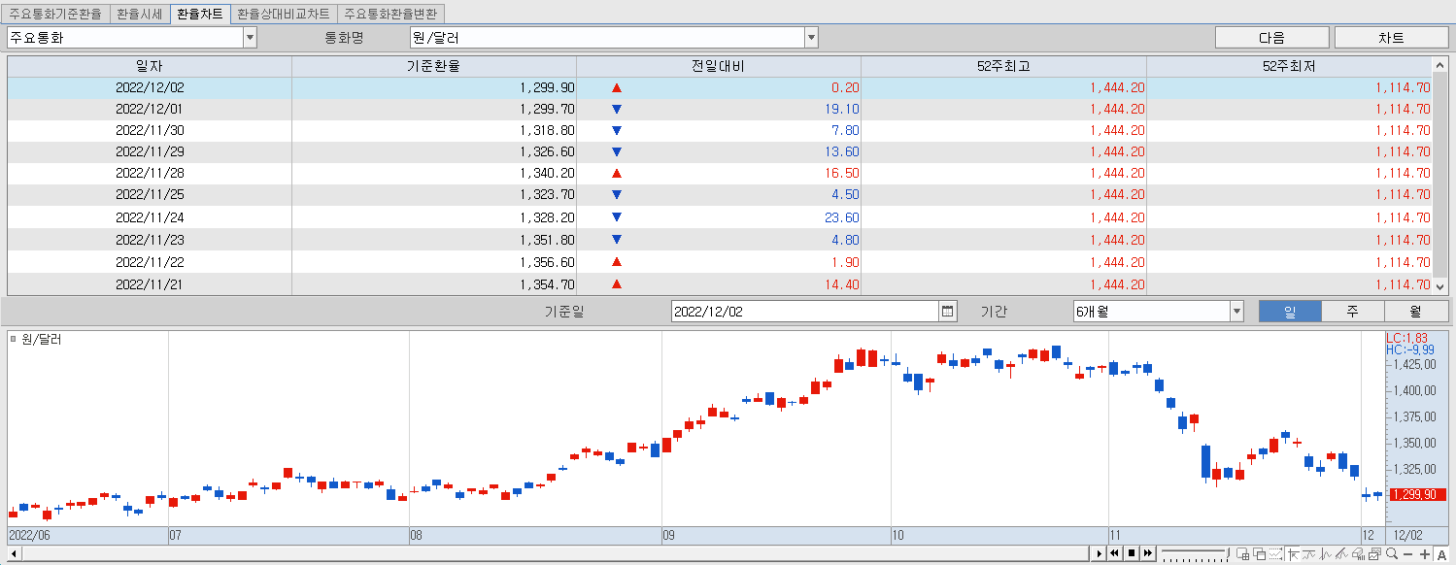This screenshot has height=565, width=1456.
Task: Zoom in the chart with the plus icon
Action: tap(1425, 554)
